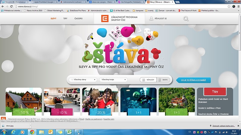Reload the page with the refresh icon
Image resolution: width=241 pixels, height=135 pixels.
click(11, 6)
